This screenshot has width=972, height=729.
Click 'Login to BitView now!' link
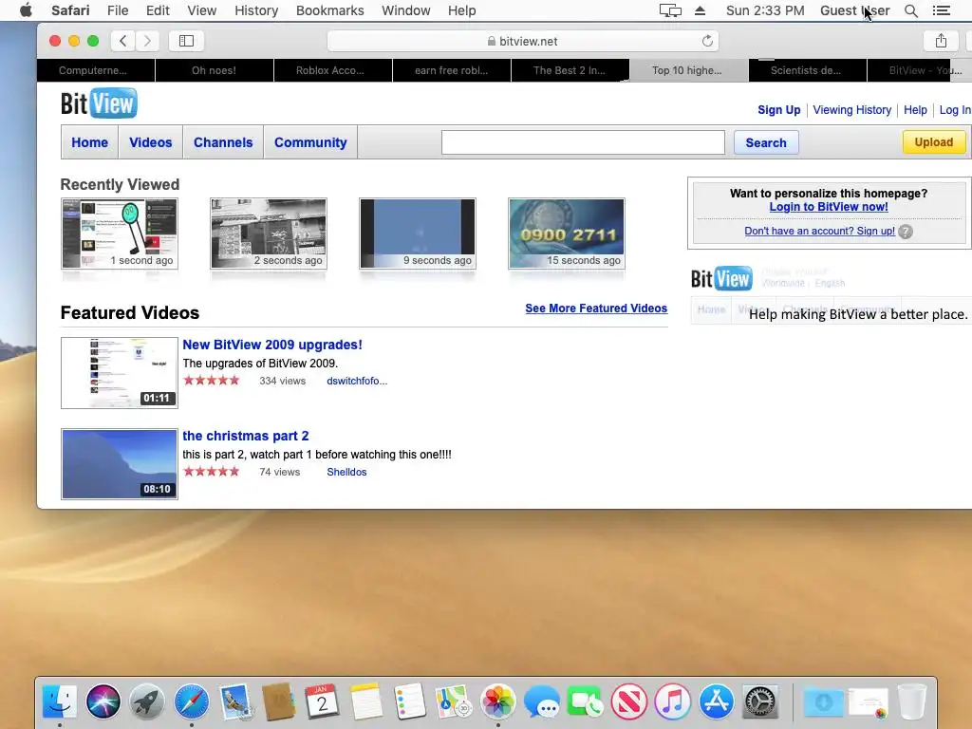[828, 207]
